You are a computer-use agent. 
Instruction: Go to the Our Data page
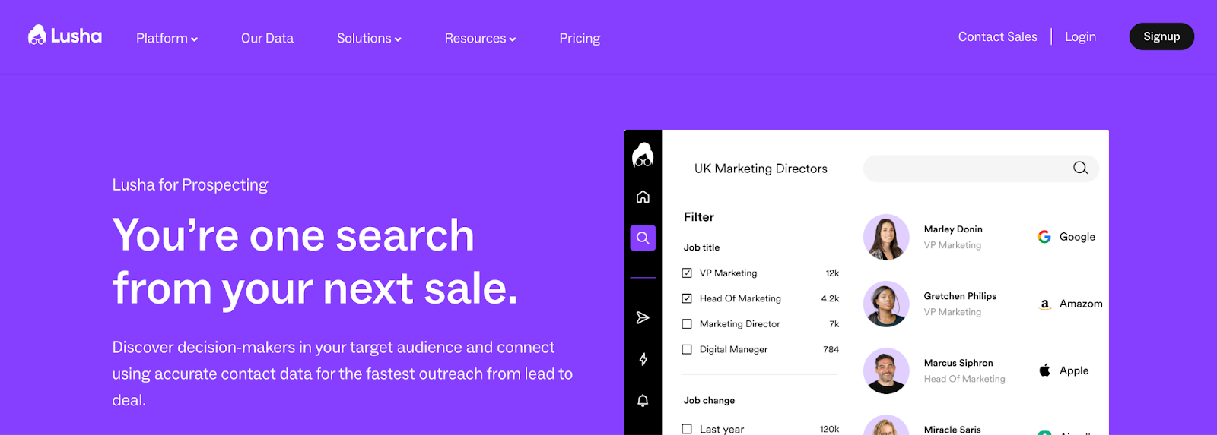click(x=267, y=39)
